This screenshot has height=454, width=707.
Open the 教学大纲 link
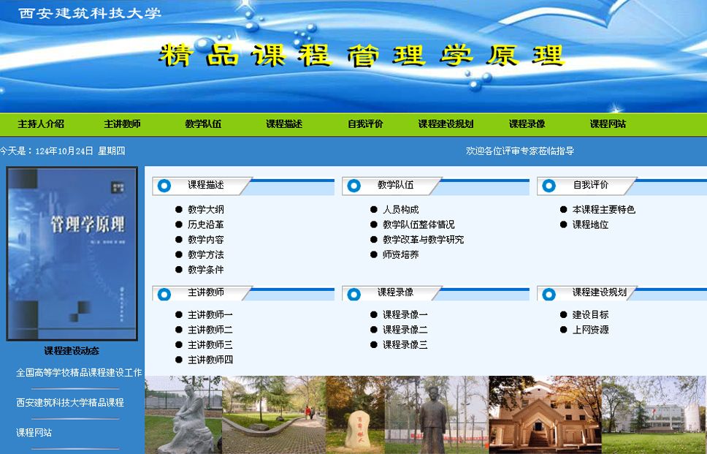click(x=205, y=210)
